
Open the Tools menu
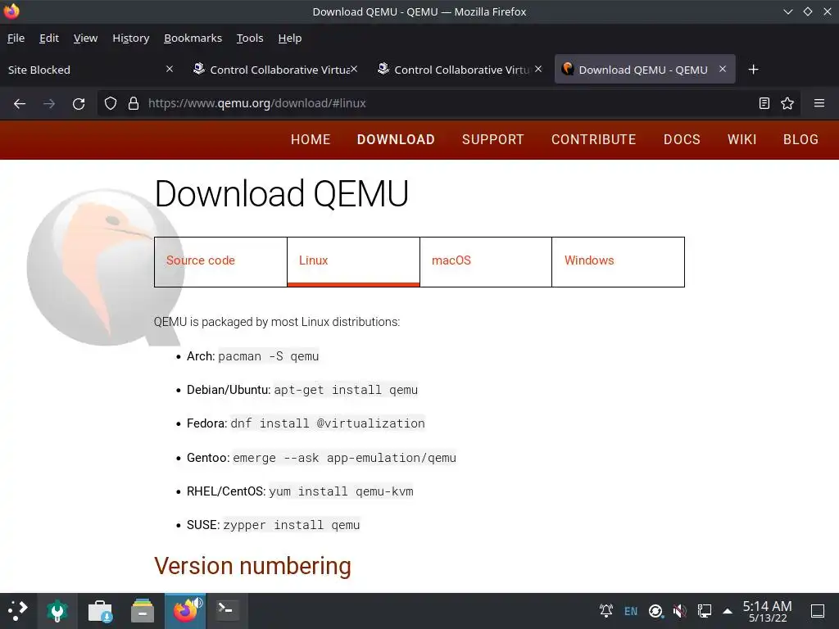250,38
